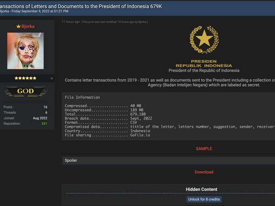Image resolution: width=275 pixels, height=206 pixels.
Task: Click the red SAMPLE heading
Action: (204, 149)
